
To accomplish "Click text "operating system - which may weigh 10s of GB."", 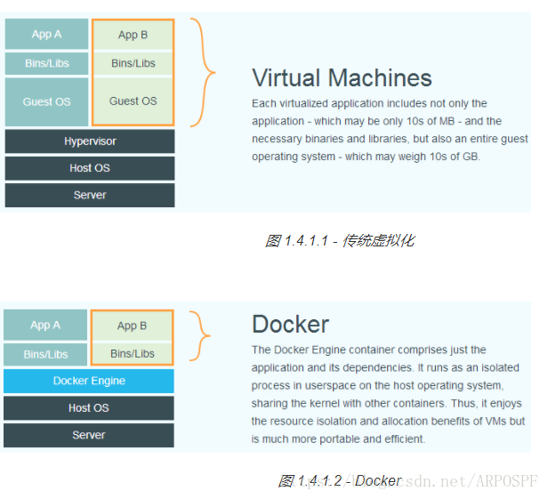I will coord(367,157).
